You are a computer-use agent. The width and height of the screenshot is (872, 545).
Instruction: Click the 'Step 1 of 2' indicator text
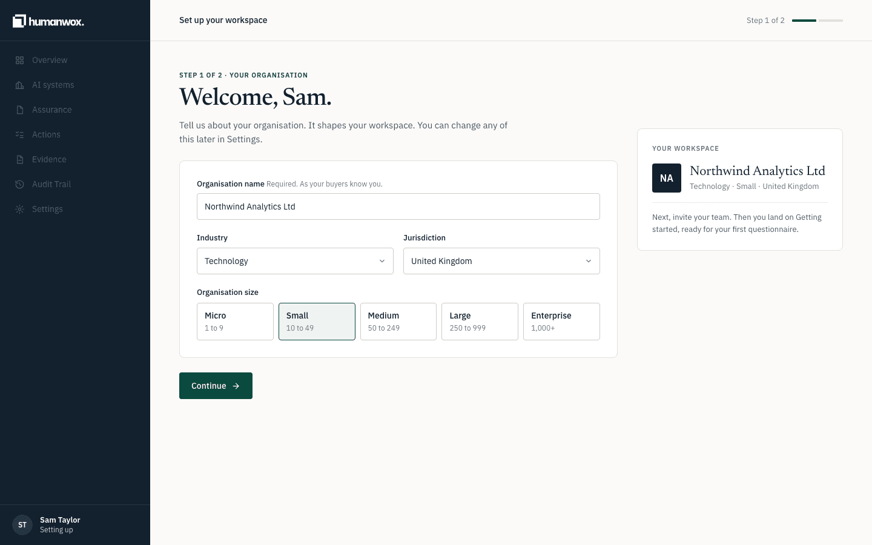pos(765,21)
